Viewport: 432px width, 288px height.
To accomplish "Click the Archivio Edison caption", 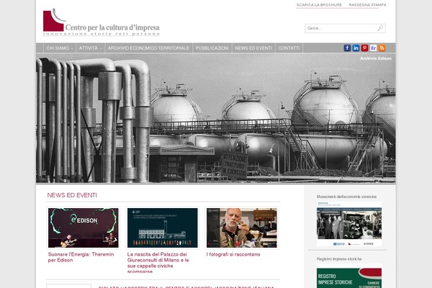I will [376, 58].
